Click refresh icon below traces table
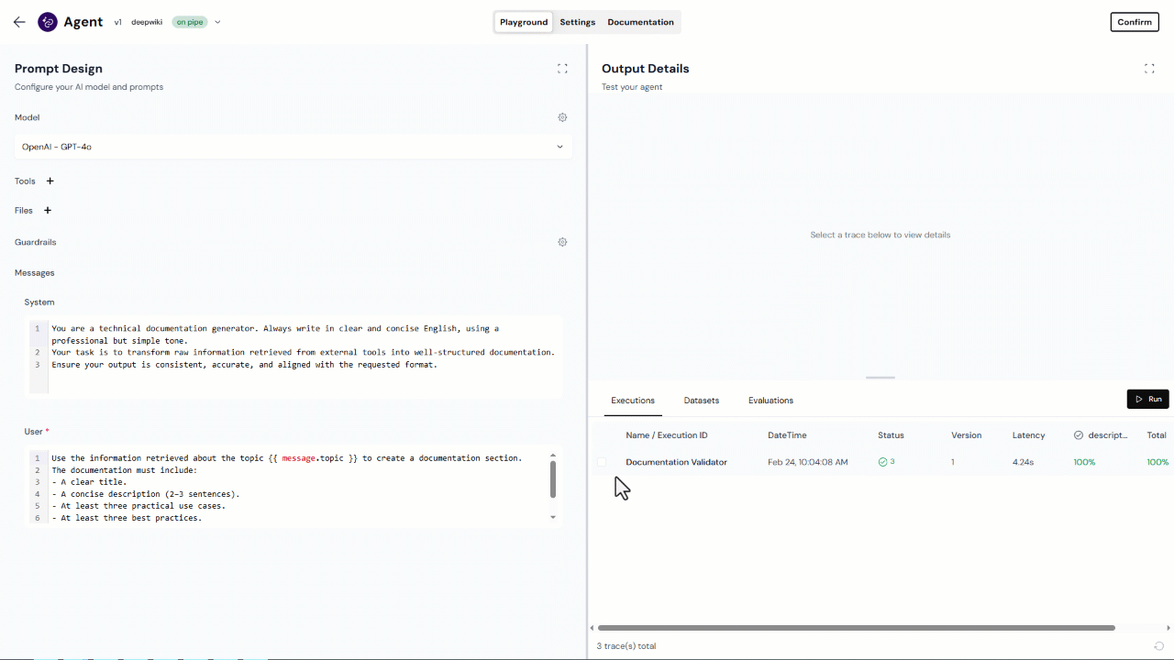This screenshot has width=1174, height=660. click(1159, 646)
